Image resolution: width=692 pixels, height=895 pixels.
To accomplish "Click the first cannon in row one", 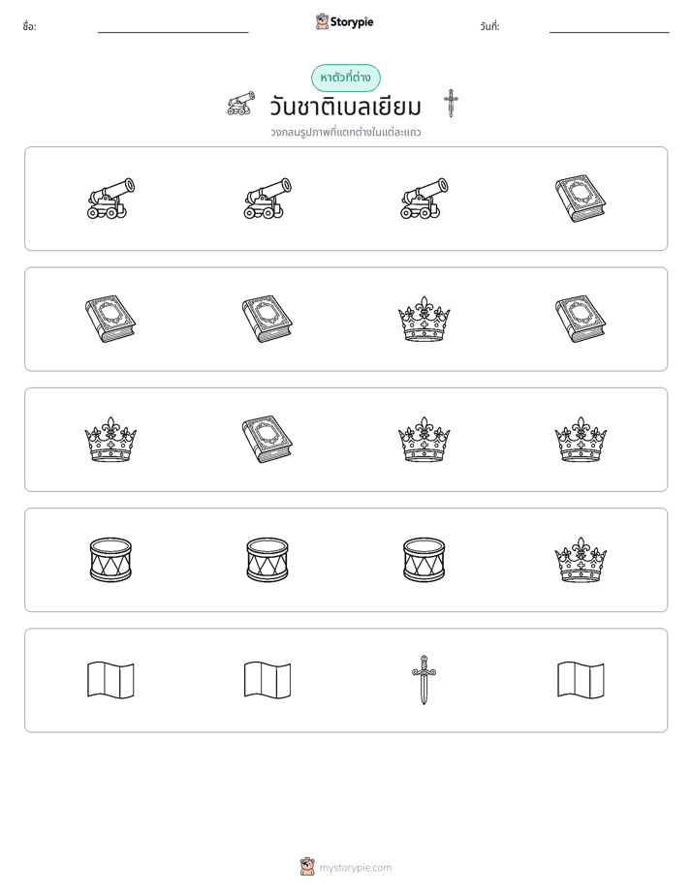I will pyautogui.click(x=110, y=198).
